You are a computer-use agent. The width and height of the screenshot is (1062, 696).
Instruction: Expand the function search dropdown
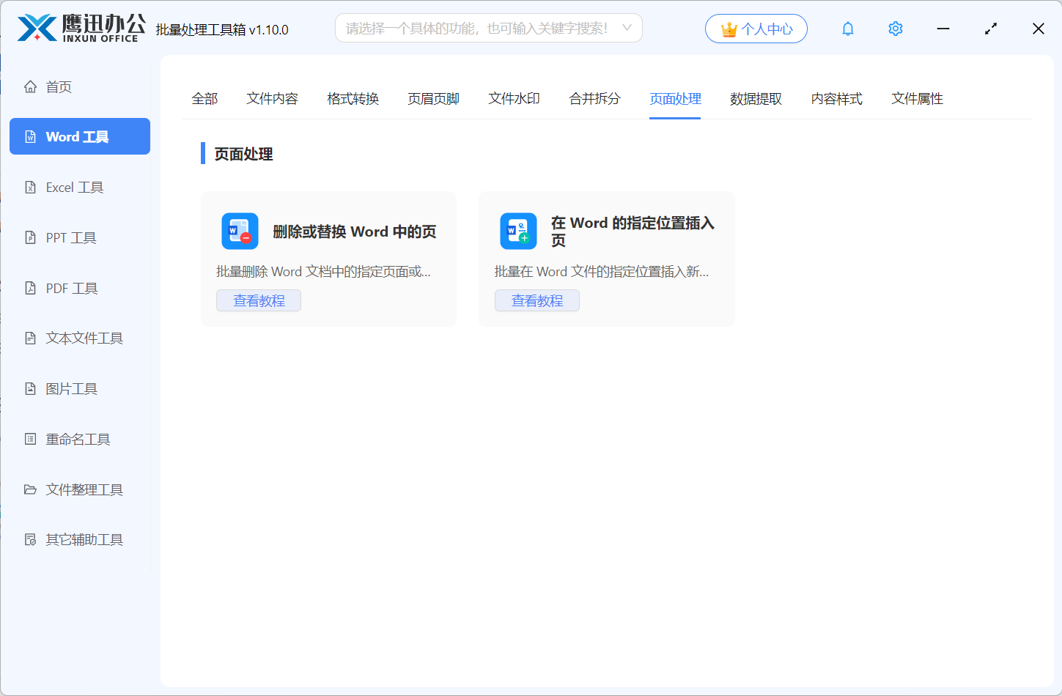coord(627,27)
